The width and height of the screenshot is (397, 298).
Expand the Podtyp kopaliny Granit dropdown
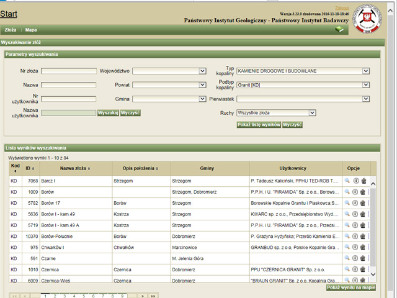click(303, 85)
